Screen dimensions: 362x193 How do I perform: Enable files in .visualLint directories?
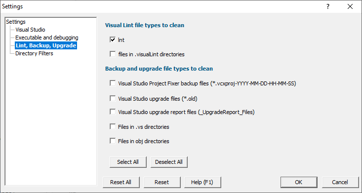click(113, 54)
